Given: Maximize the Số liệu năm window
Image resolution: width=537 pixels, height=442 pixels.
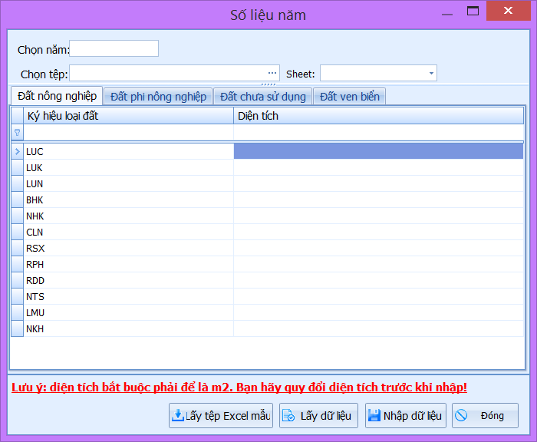Looking at the screenshot, I should pyautogui.click(x=473, y=12).
